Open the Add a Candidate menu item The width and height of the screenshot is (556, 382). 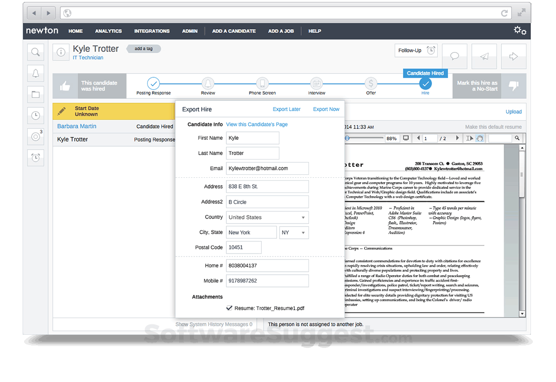[x=234, y=31]
